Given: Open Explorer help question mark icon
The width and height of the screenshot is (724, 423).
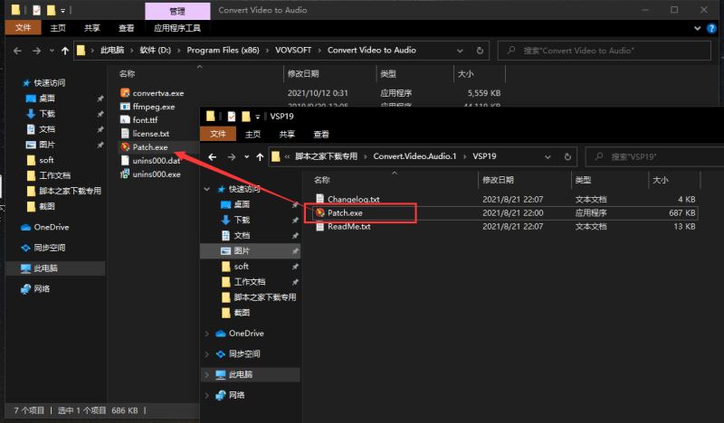Looking at the screenshot, I should 711,28.
